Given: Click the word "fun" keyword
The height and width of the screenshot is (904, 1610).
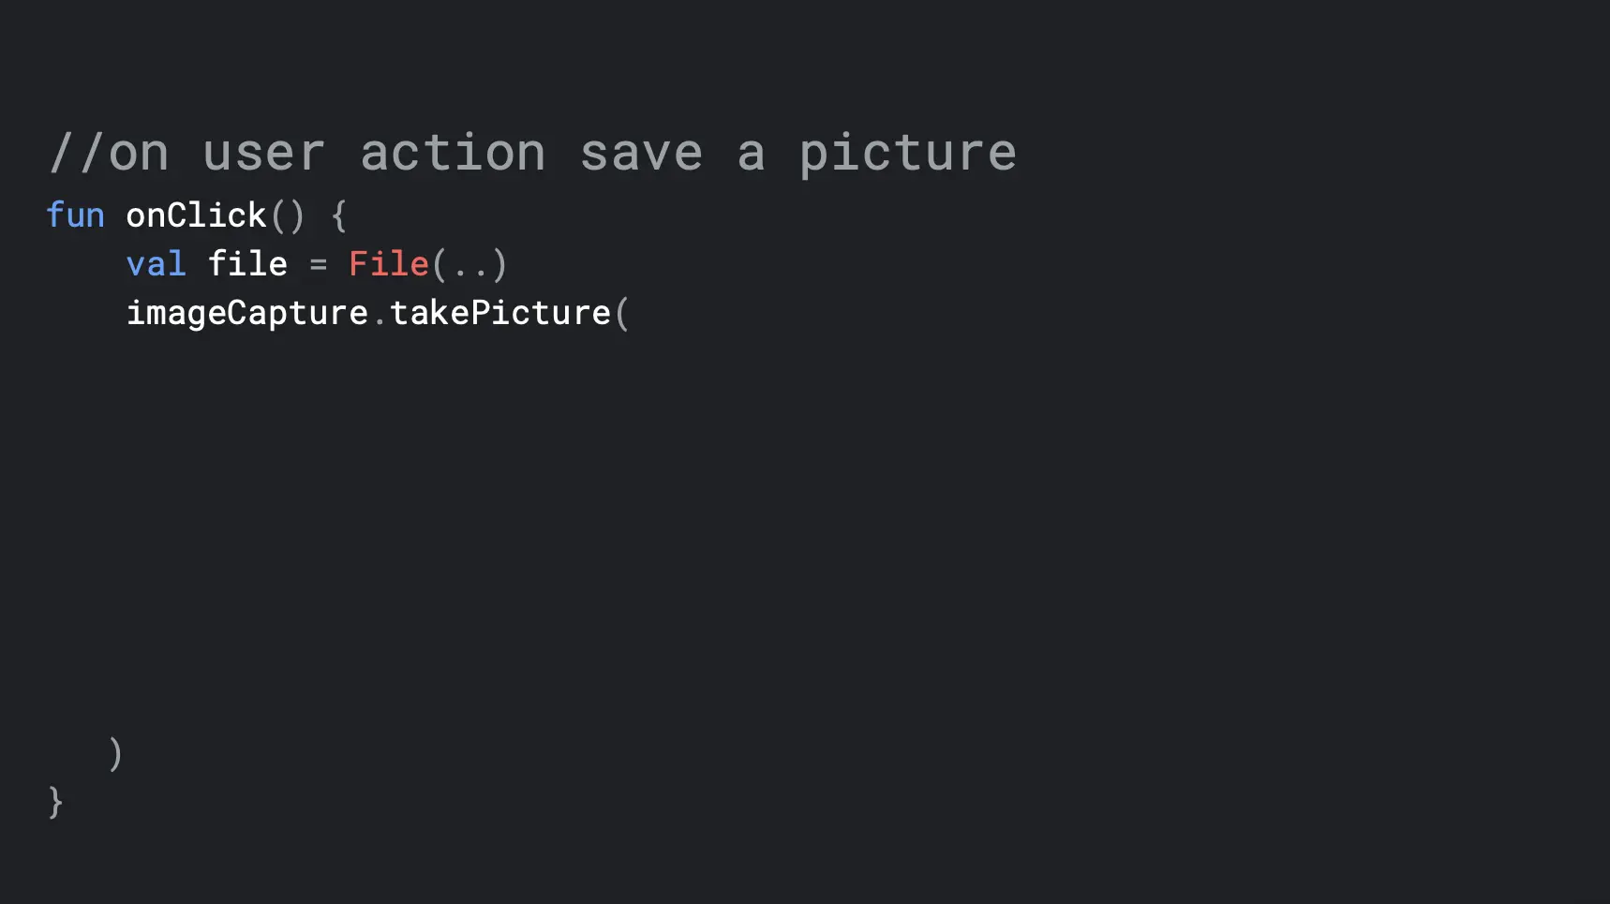Looking at the screenshot, I should 75,215.
